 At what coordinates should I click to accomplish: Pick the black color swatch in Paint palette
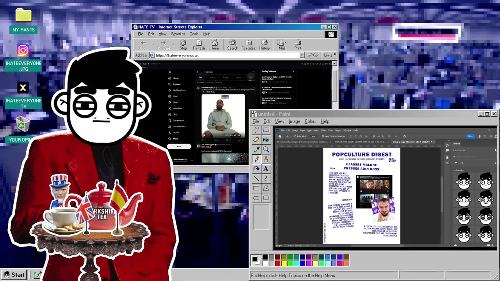coord(265,257)
